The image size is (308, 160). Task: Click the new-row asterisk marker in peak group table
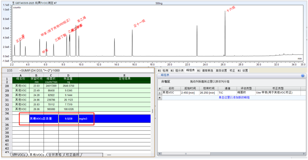point(160,98)
